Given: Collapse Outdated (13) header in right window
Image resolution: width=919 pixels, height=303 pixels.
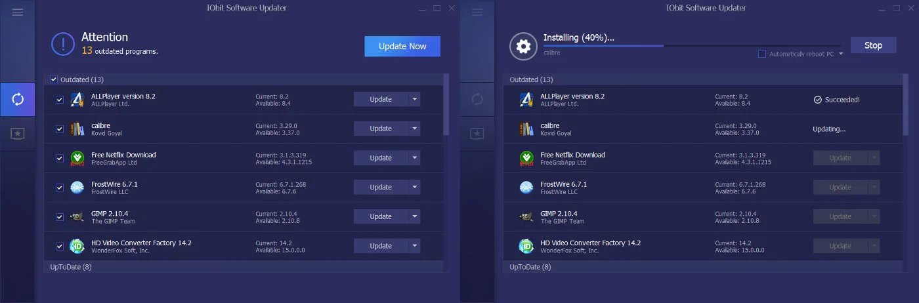Looking at the screenshot, I should coord(704,79).
